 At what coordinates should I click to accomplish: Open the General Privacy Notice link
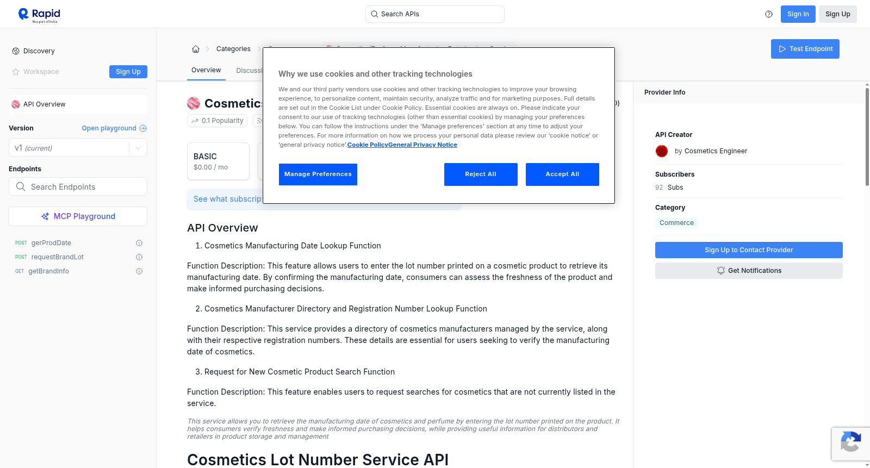coord(422,145)
